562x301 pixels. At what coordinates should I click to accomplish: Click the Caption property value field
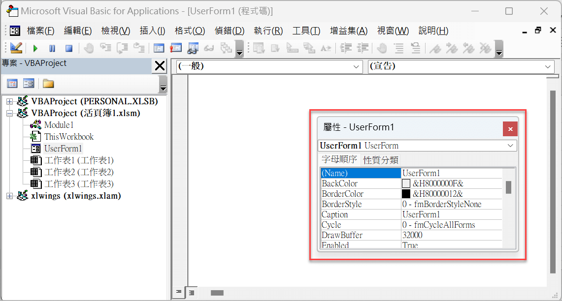point(452,215)
